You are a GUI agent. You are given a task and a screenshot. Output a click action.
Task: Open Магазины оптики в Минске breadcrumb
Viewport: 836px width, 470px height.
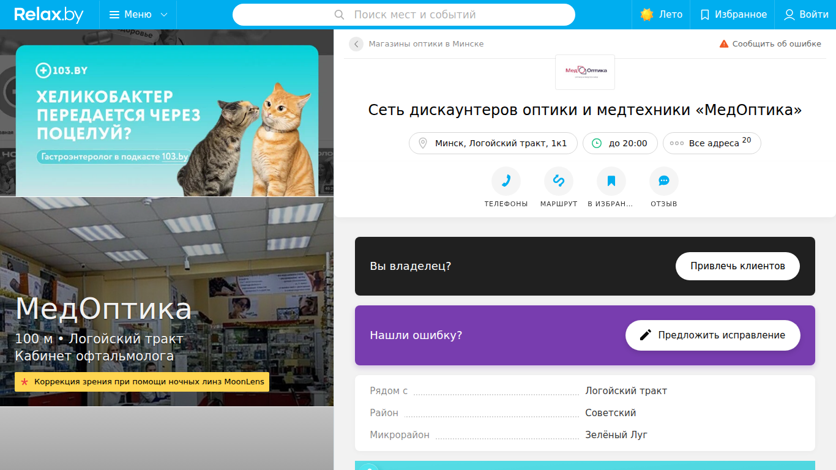[426, 44]
